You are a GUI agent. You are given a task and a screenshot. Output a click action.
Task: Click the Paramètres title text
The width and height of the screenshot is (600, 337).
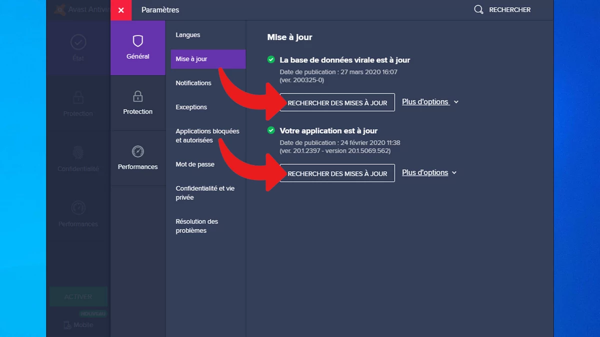[x=160, y=10]
